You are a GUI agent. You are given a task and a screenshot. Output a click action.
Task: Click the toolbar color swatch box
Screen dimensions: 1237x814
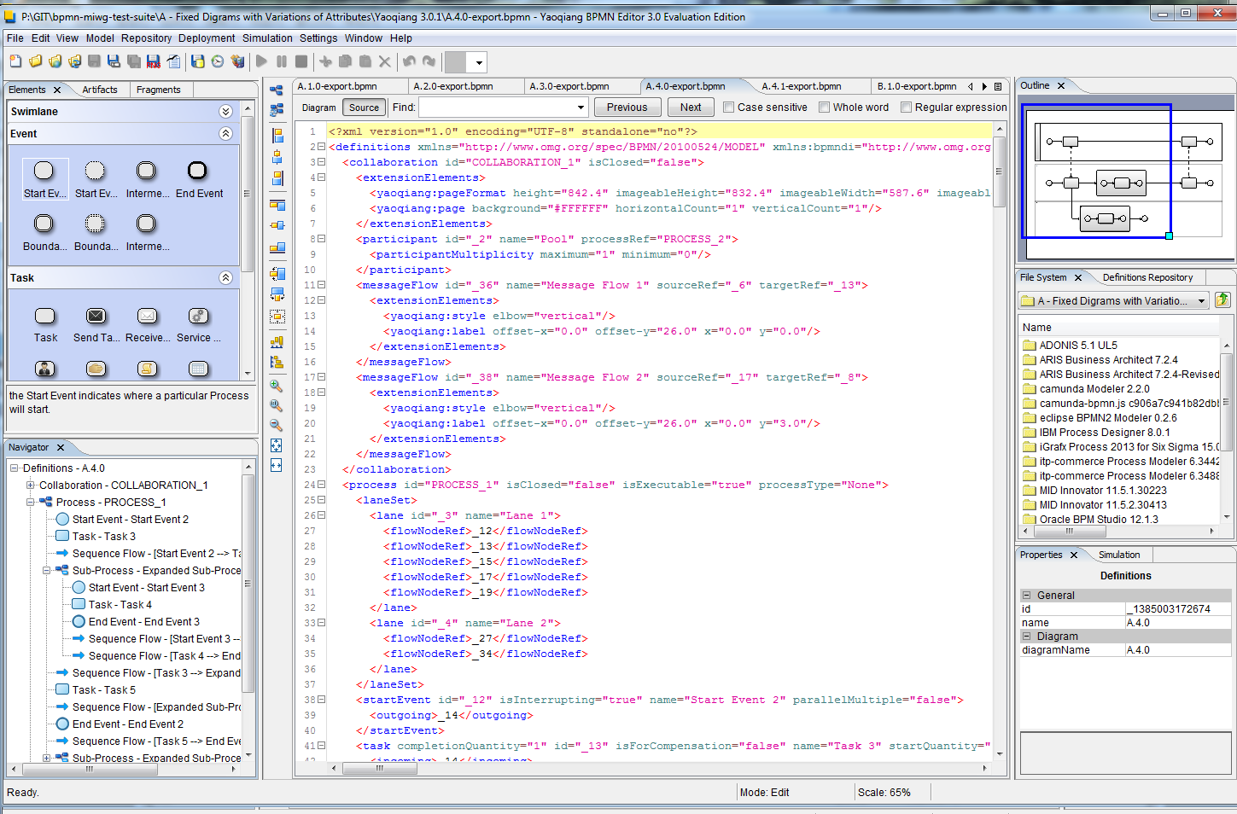pyautogui.click(x=456, y=62)
